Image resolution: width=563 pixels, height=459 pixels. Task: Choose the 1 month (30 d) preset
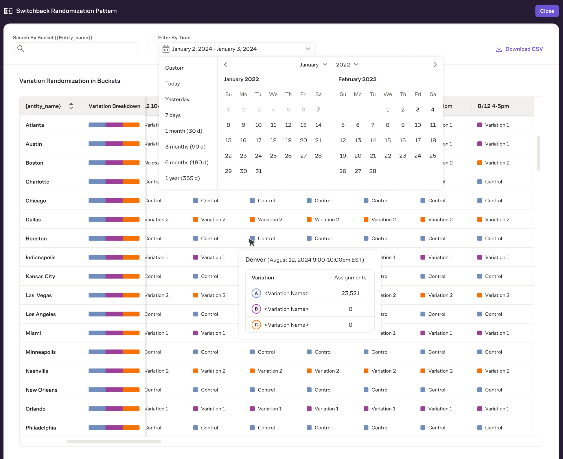[x=184, y=131]
